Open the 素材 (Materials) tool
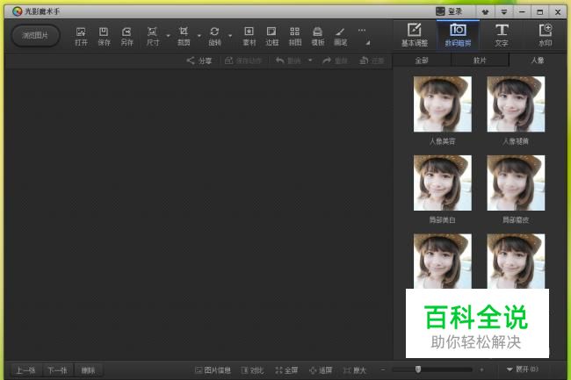 (249, 35)
